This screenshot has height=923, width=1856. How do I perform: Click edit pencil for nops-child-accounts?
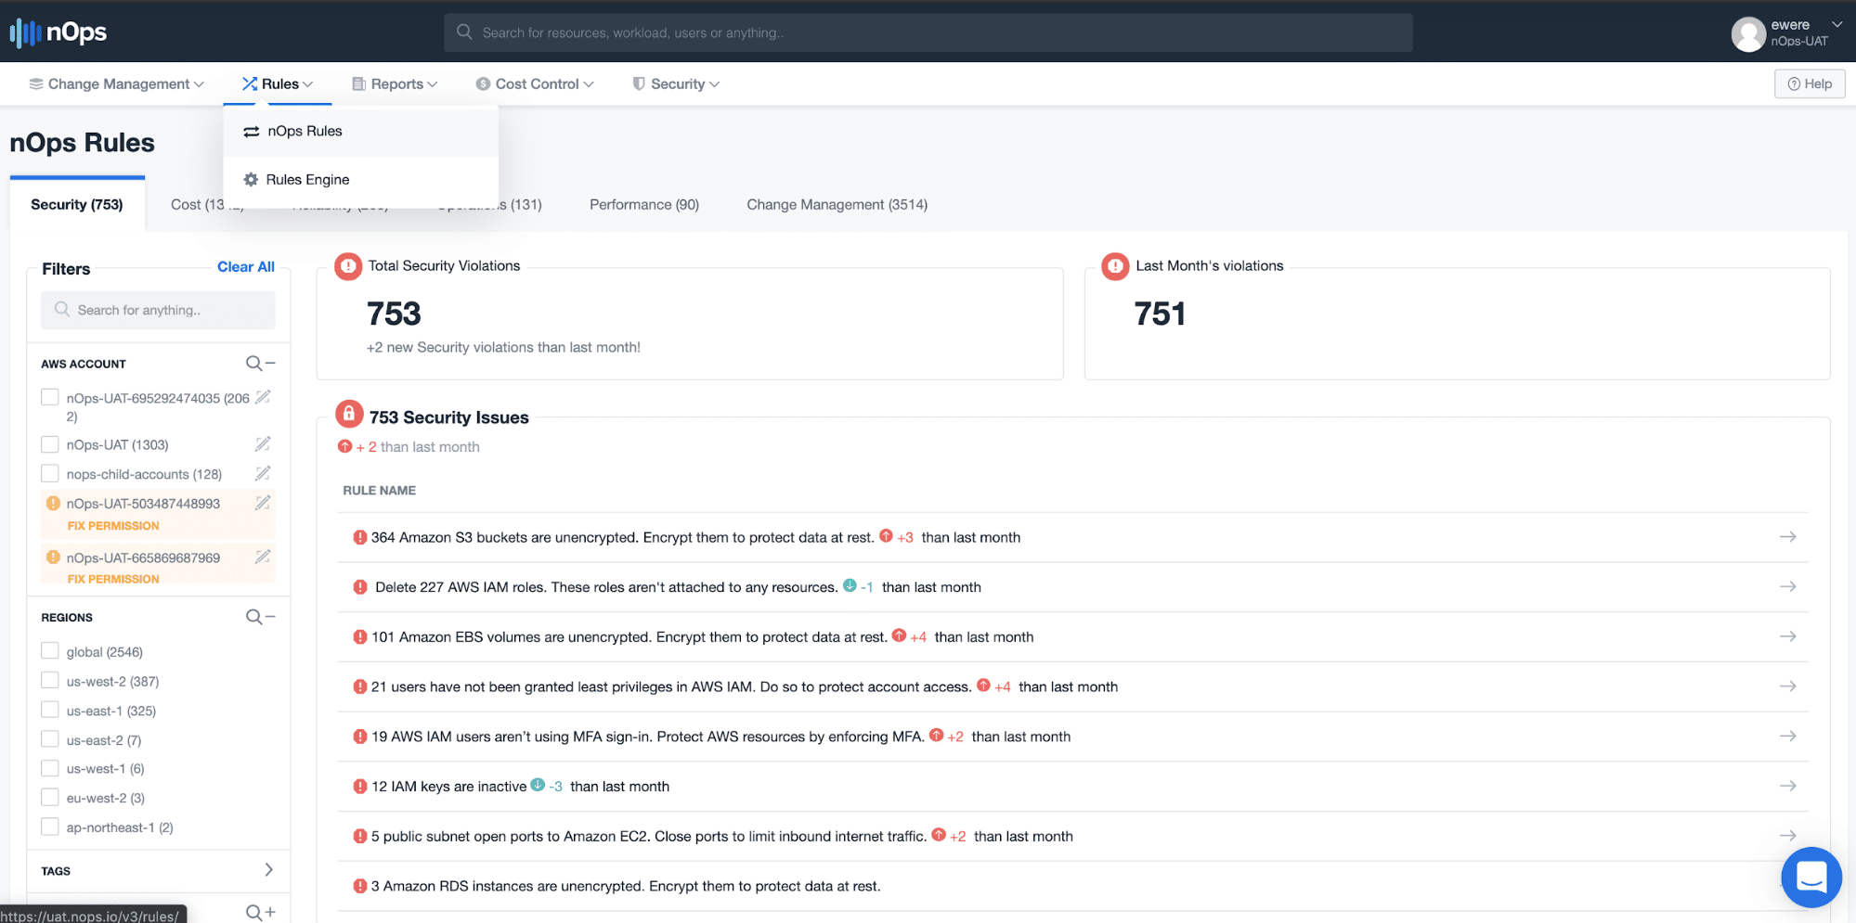click(x=263, y=473)
